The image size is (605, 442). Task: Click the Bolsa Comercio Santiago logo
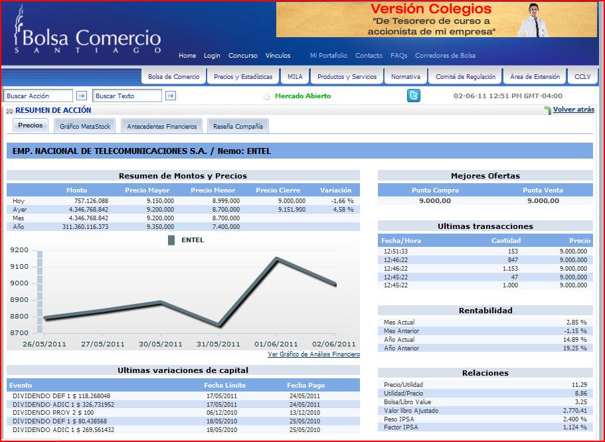coord(87,33)
